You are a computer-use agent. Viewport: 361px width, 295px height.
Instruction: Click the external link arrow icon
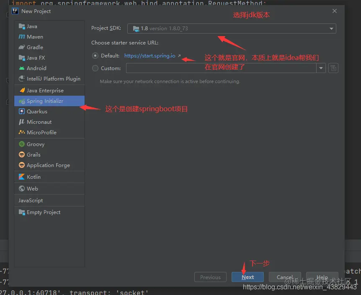(x=179, y=55)
